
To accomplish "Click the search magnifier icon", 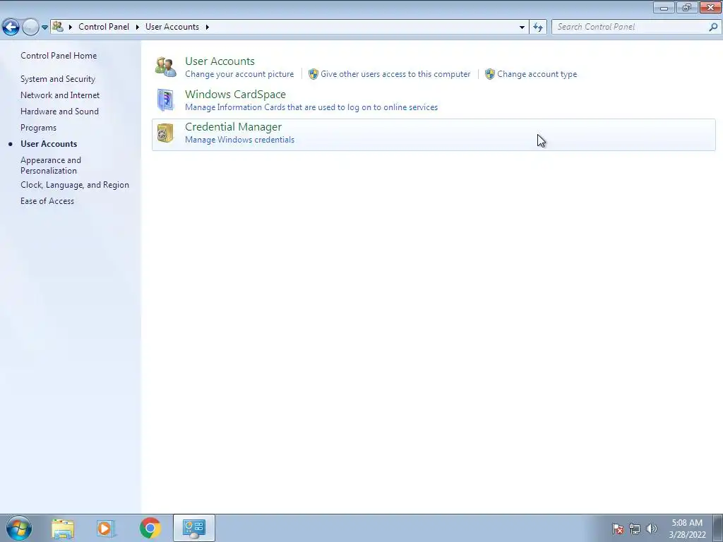I will click(713, 28).
